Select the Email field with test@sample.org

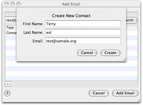pos(83,41)
